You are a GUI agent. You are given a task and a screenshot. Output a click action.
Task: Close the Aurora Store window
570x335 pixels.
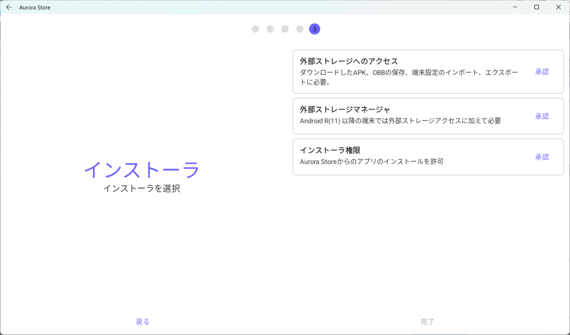[559, 7]
